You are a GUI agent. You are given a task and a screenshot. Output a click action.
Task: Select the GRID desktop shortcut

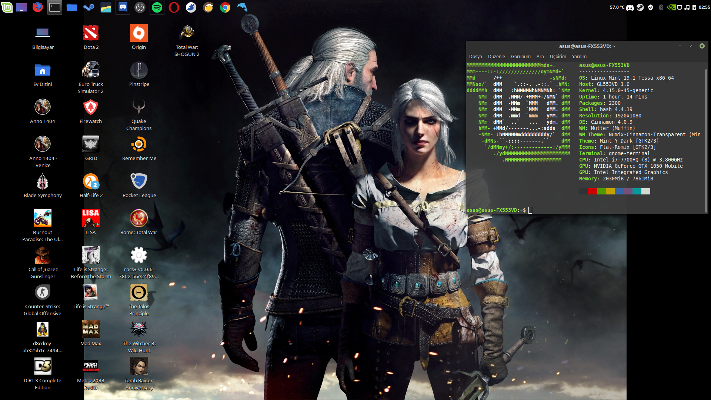91,148
